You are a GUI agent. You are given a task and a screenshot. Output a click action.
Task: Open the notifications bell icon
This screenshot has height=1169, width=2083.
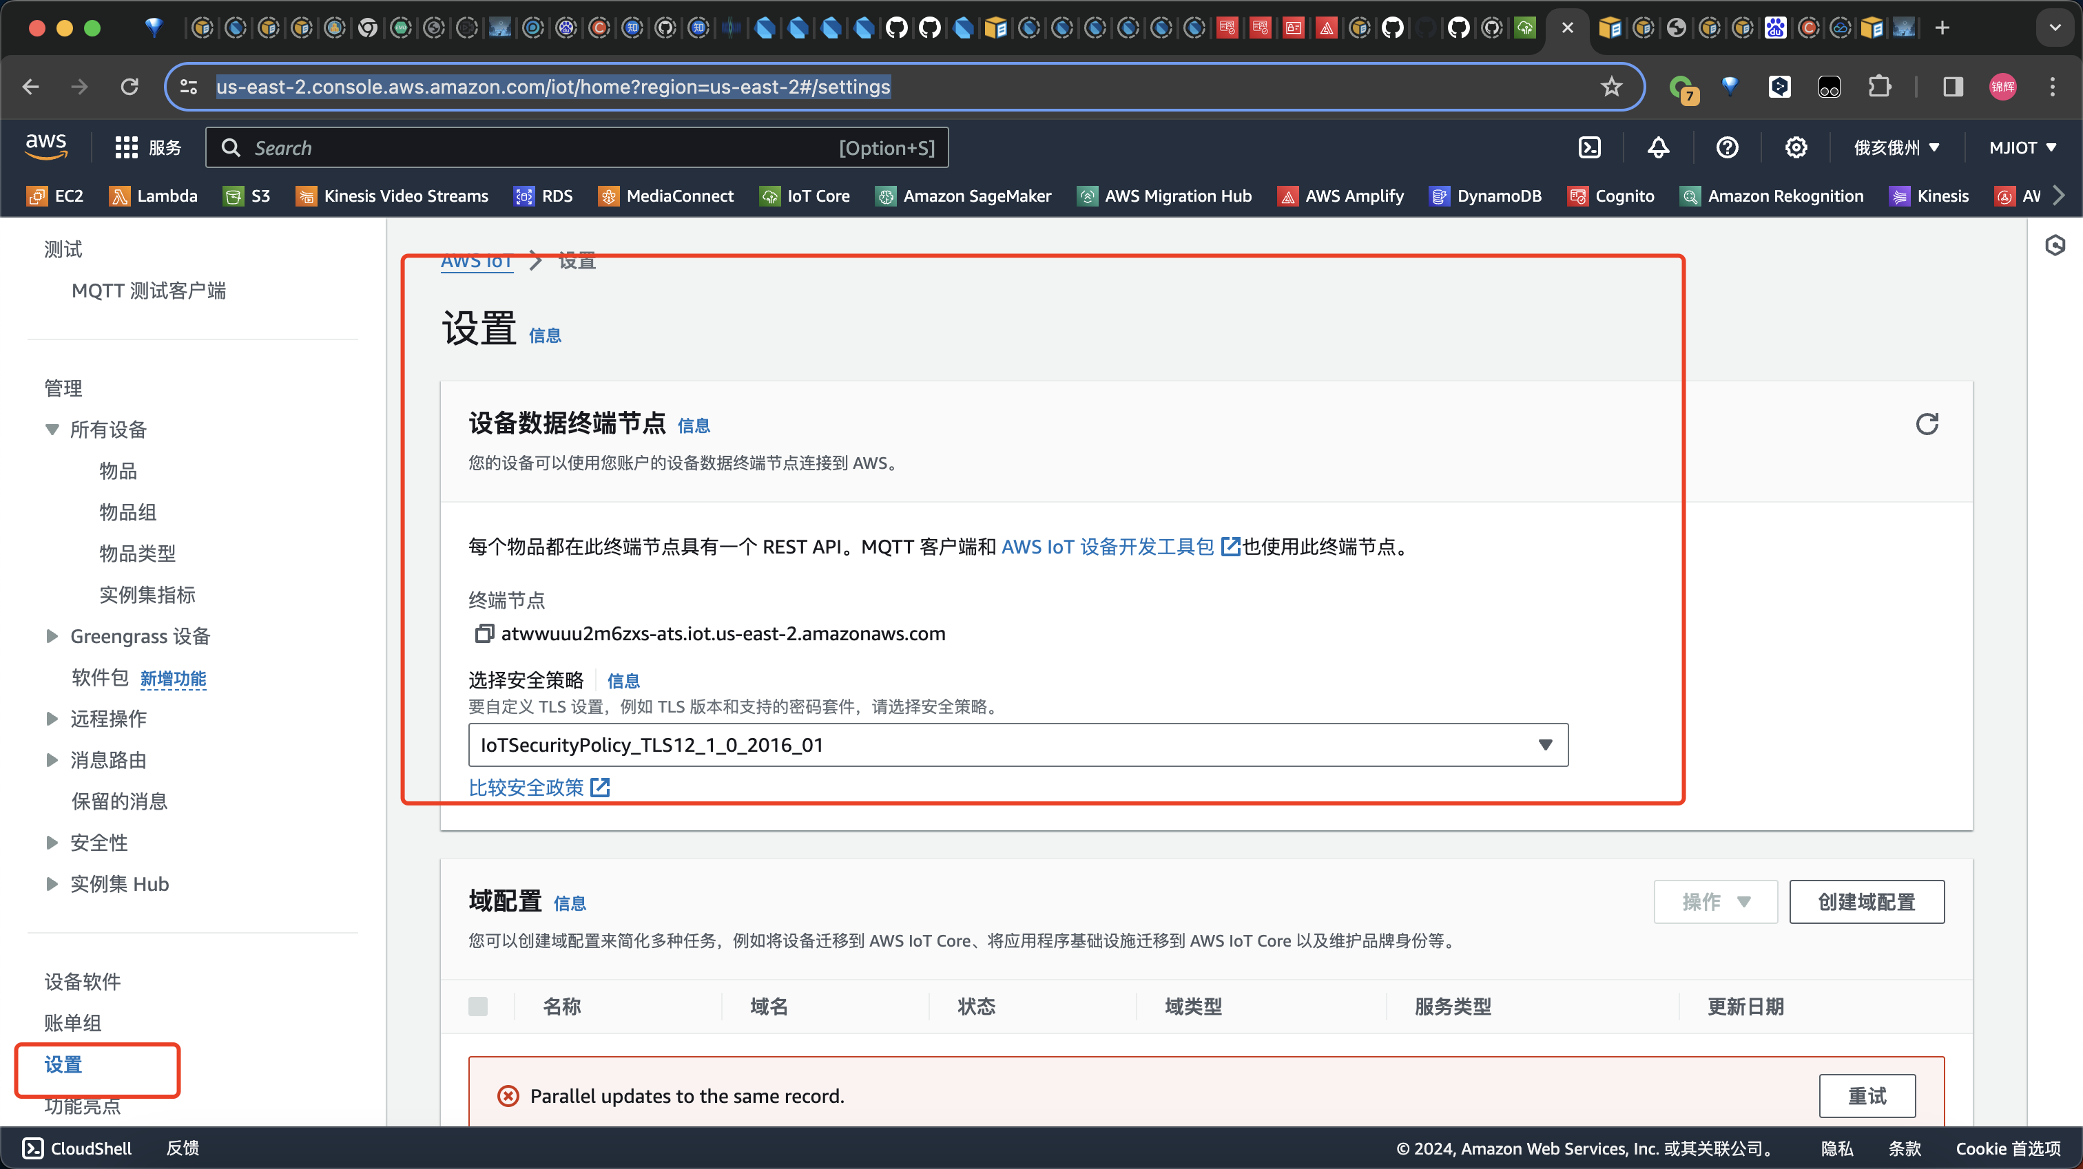(1659, 147)
